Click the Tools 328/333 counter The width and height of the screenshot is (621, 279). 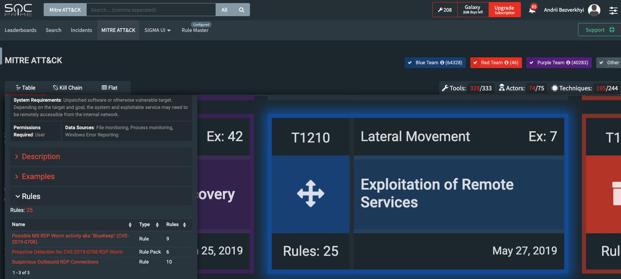point(468,88)
